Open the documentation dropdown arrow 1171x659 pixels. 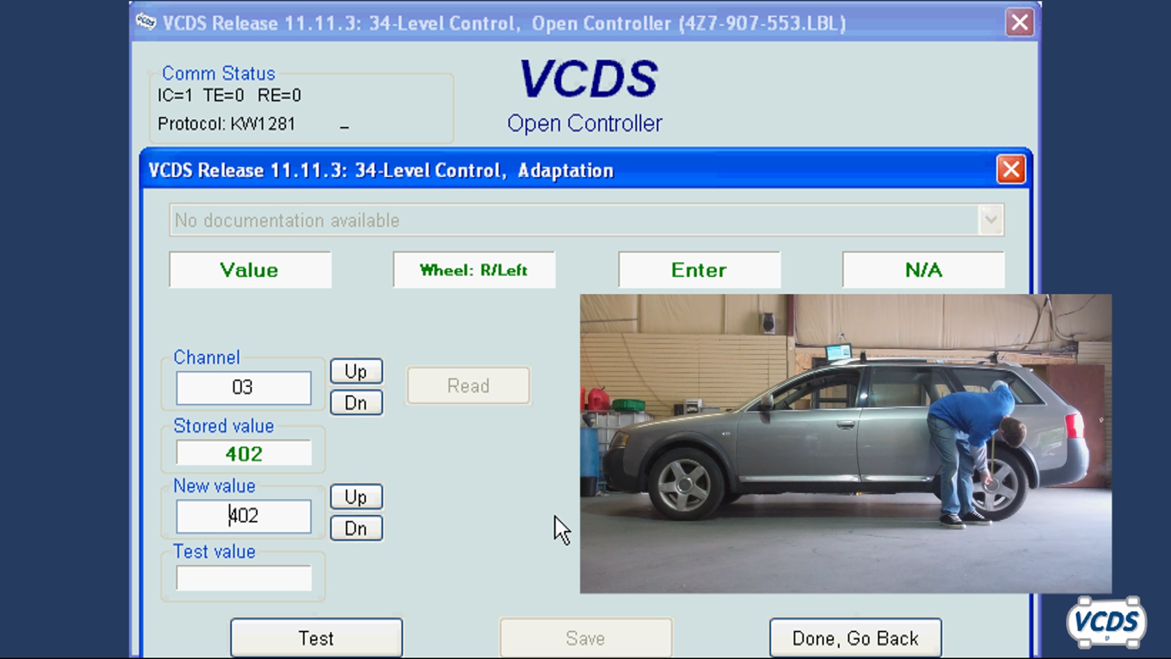[x=991, y=220]
